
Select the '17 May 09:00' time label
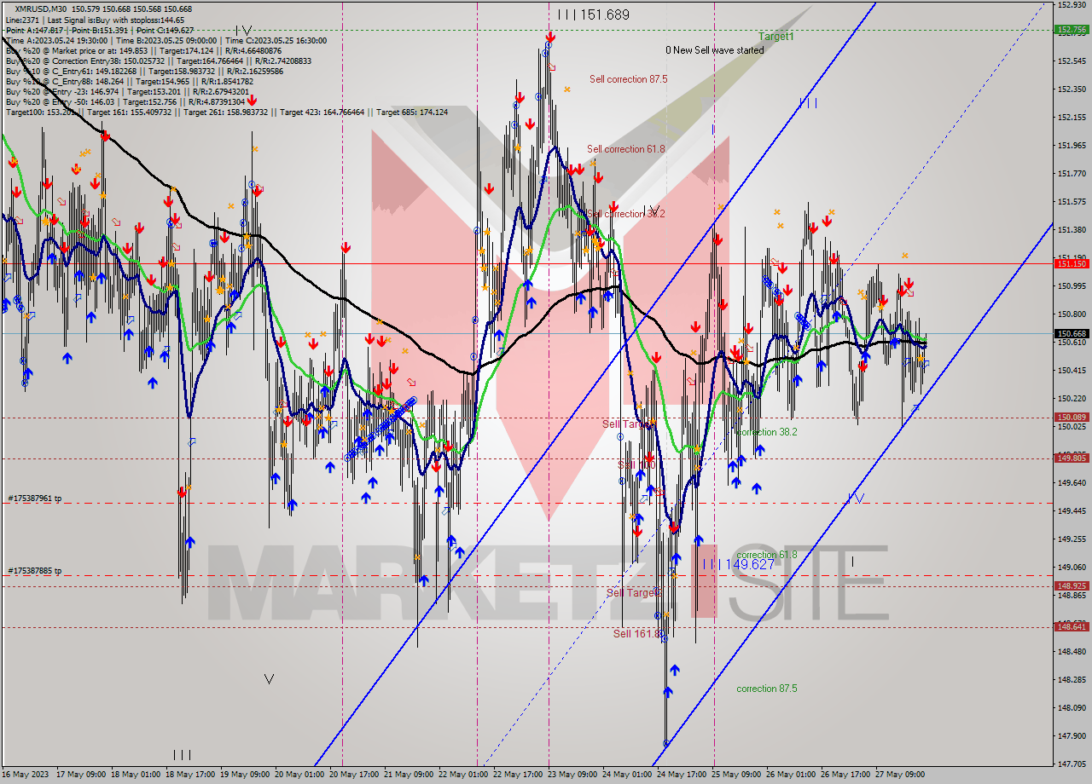81,775
